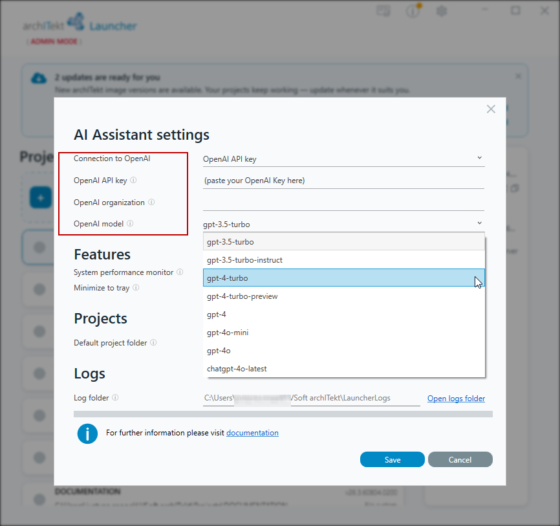Pick the gpt-4o option in the list
This screenshot has width=560, height=526.
343,351
